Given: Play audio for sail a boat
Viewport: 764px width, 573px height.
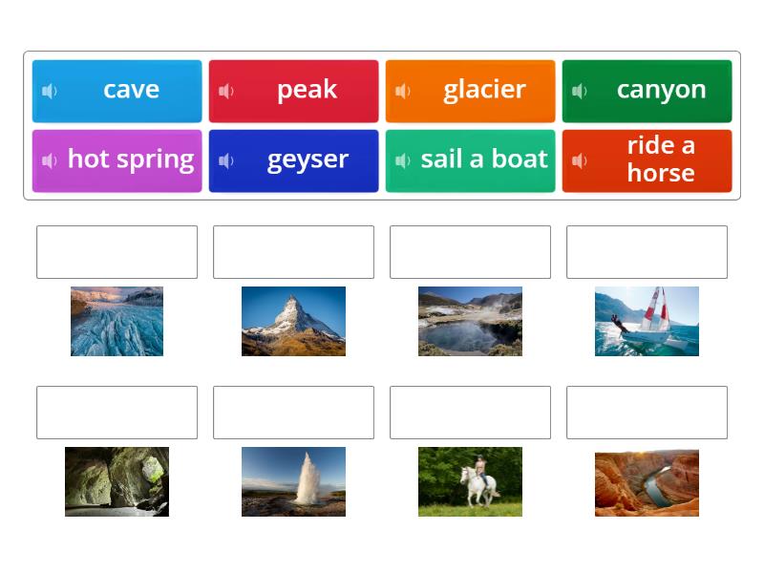Looking at the screenshot, I should click(x=402, y=160).
